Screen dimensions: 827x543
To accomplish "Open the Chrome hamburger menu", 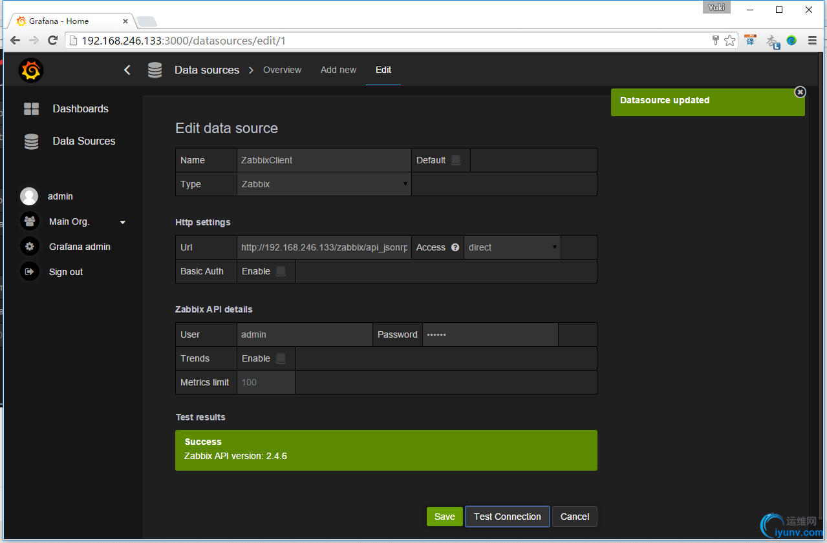I will (x=813, y=41).
